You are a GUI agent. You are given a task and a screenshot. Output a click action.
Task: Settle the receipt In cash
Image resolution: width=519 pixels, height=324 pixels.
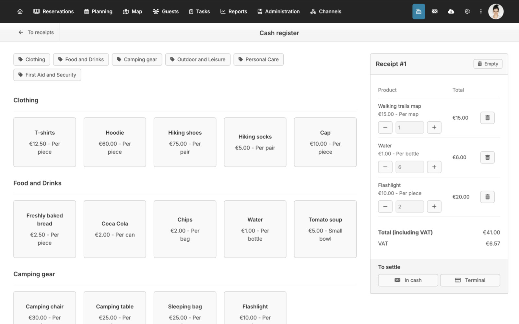click(x=408, y=280)
